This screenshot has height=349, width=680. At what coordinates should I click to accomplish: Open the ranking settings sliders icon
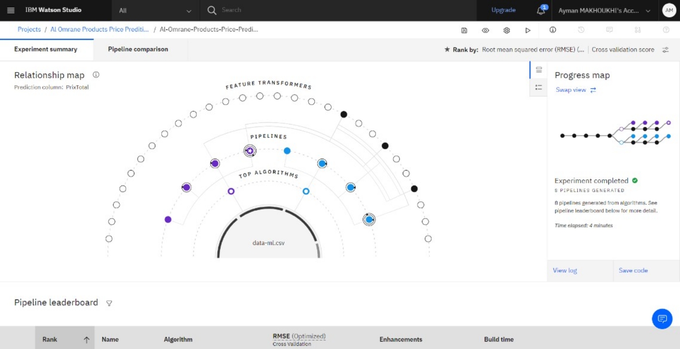point(665,50)
